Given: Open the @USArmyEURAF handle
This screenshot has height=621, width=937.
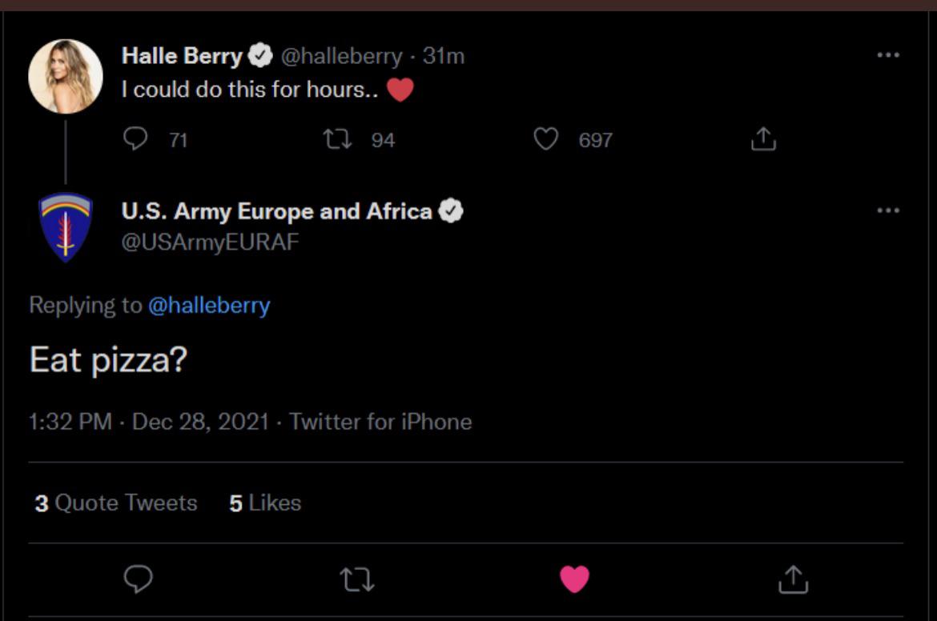Looking at the screenshot, I should (x=211, y=242).
